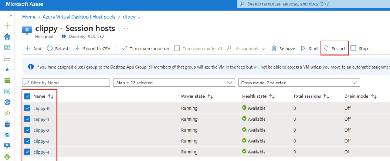Screen dimensions: 390x161
Task: Click Available health state for clippy-0
Action: click(254, 108)
